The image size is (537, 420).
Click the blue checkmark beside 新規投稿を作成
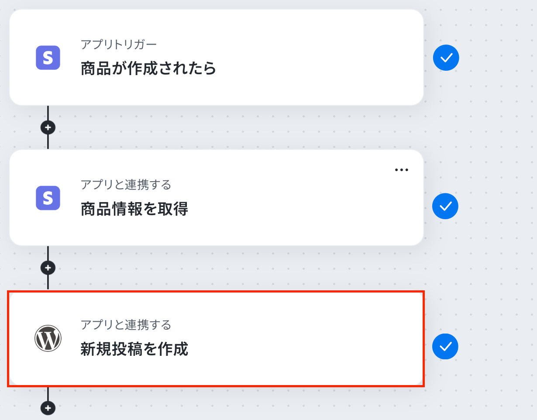tap(445, 347)
